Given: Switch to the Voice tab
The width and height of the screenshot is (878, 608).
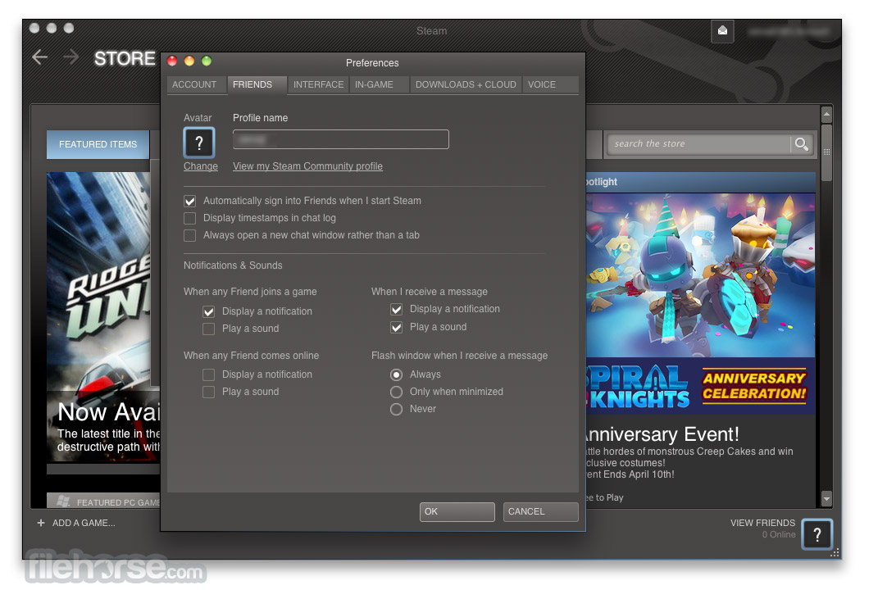Looking at the screenshot, I should point(550,84).
